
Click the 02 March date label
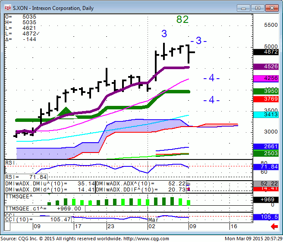[152, 226]
